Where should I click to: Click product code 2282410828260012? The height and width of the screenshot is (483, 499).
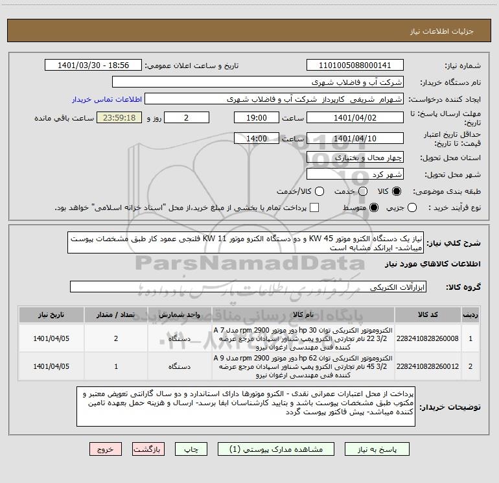tap(428, 366)
